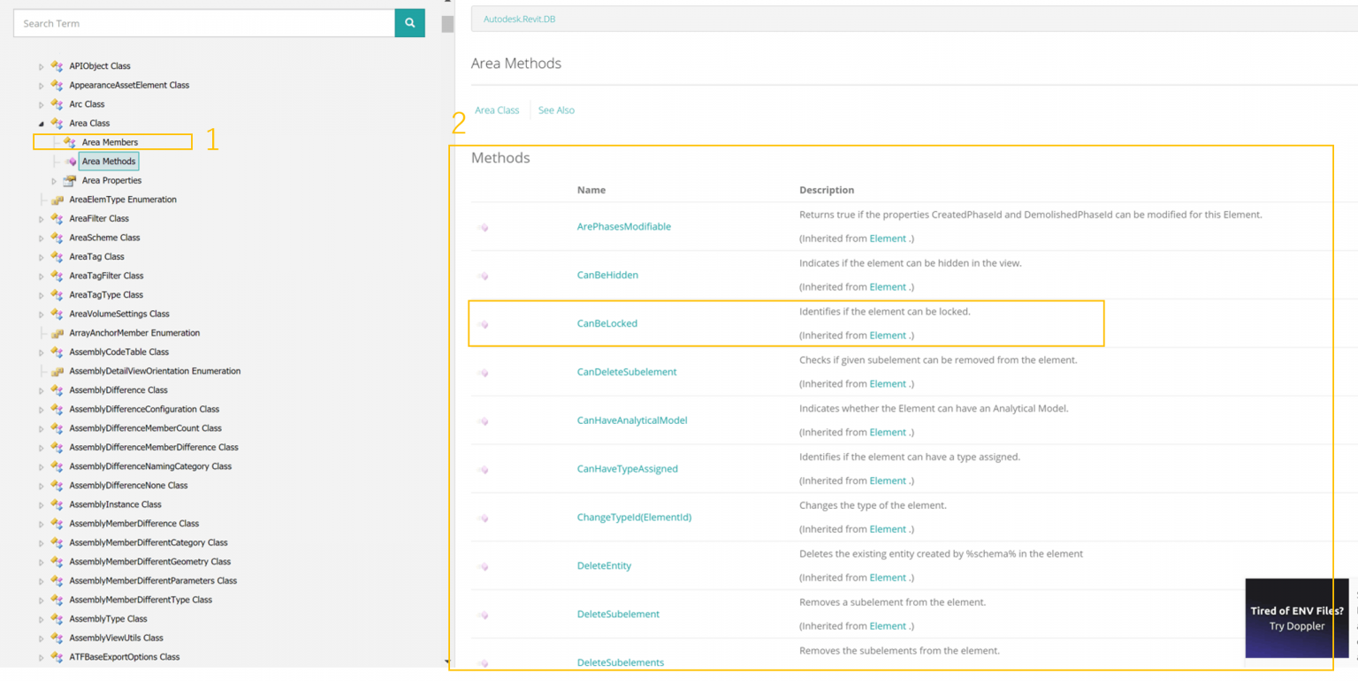Image resolution: width=1358 pixels, height=681 pixels.
Task: Expand the Area Properties node
Action: [x=54, y=181]
